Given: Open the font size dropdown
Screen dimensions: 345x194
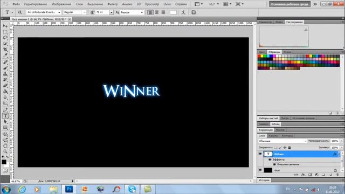Looking at the screenshot, I should (112, 12).
